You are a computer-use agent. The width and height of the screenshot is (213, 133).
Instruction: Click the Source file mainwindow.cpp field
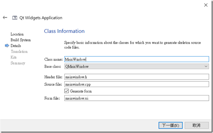[x=136, y=84]
